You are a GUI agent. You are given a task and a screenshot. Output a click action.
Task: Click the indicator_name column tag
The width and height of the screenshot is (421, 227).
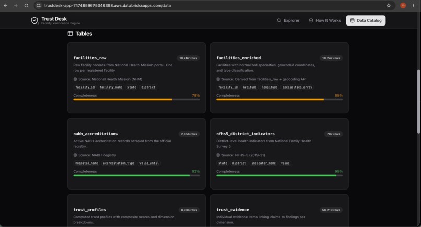(263, 163)
